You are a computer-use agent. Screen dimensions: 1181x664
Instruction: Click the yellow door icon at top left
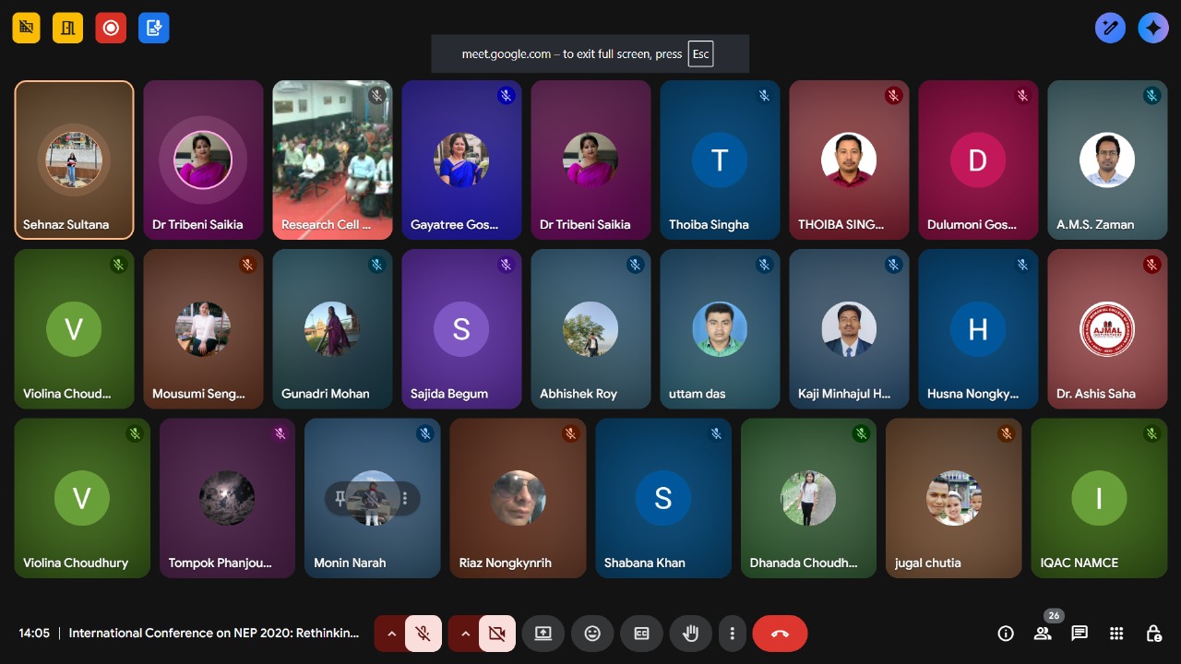pyautogui.click(x=67, y=28)
